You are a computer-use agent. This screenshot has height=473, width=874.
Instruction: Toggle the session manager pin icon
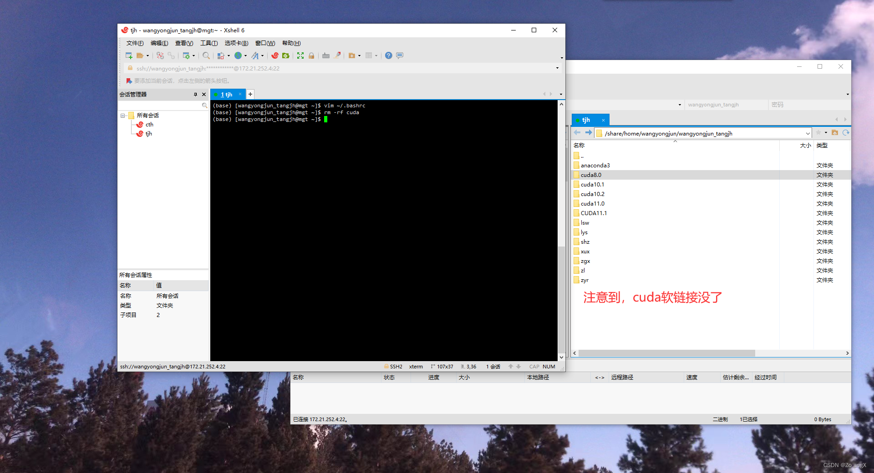195,95
